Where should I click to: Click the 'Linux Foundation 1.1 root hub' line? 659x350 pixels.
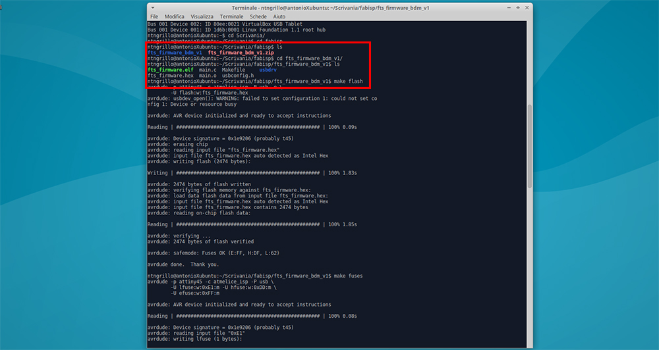[236, 30]
